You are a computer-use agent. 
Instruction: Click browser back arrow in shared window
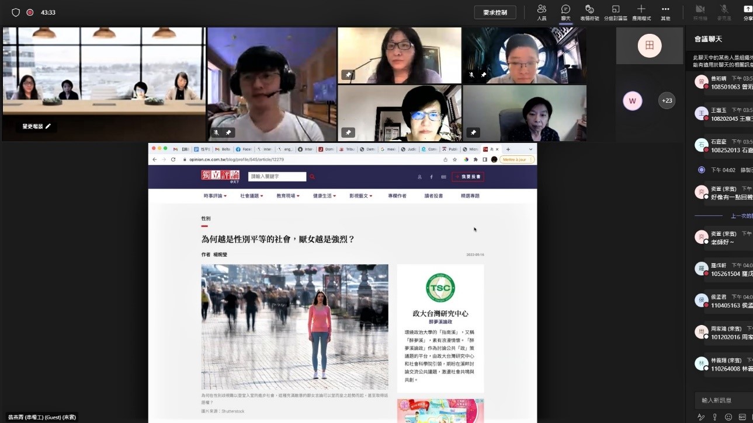pos(154,159)
